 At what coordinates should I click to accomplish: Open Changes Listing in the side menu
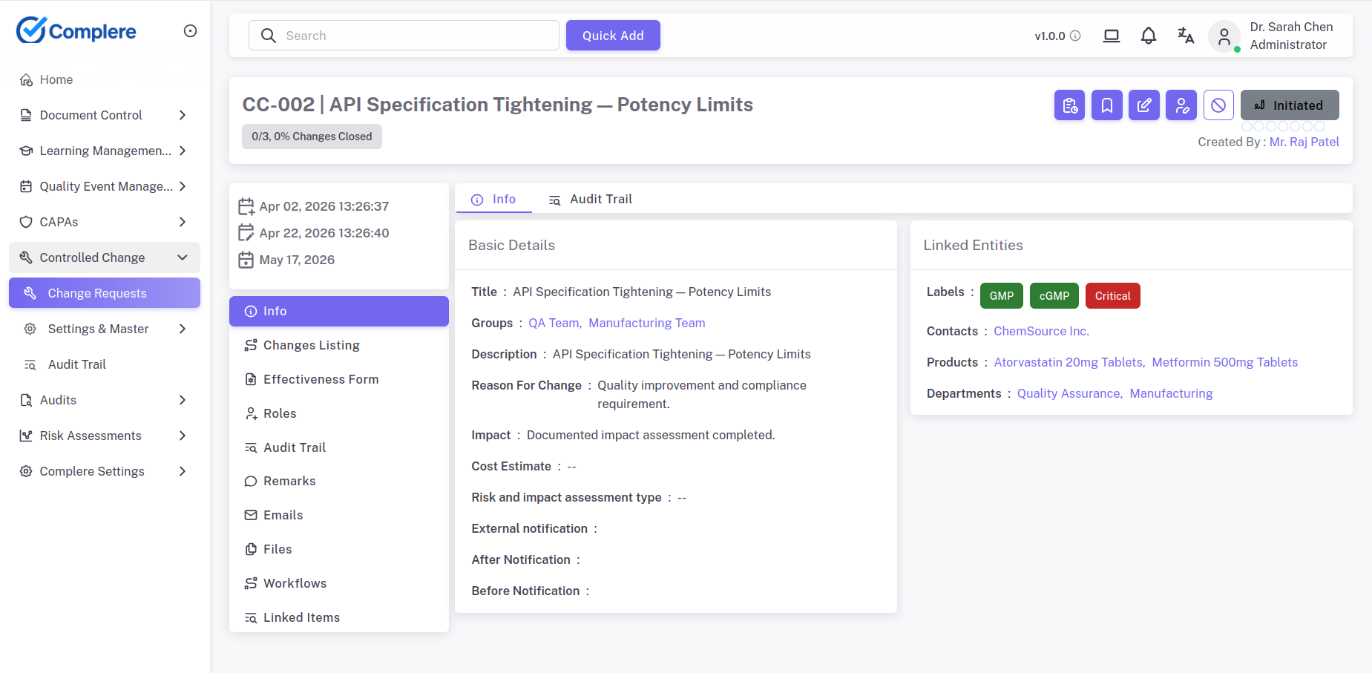311,345
